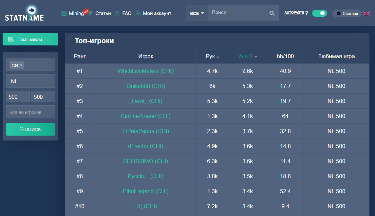
Task: Open player Lö( (CHI)
Action: point(146,206)
